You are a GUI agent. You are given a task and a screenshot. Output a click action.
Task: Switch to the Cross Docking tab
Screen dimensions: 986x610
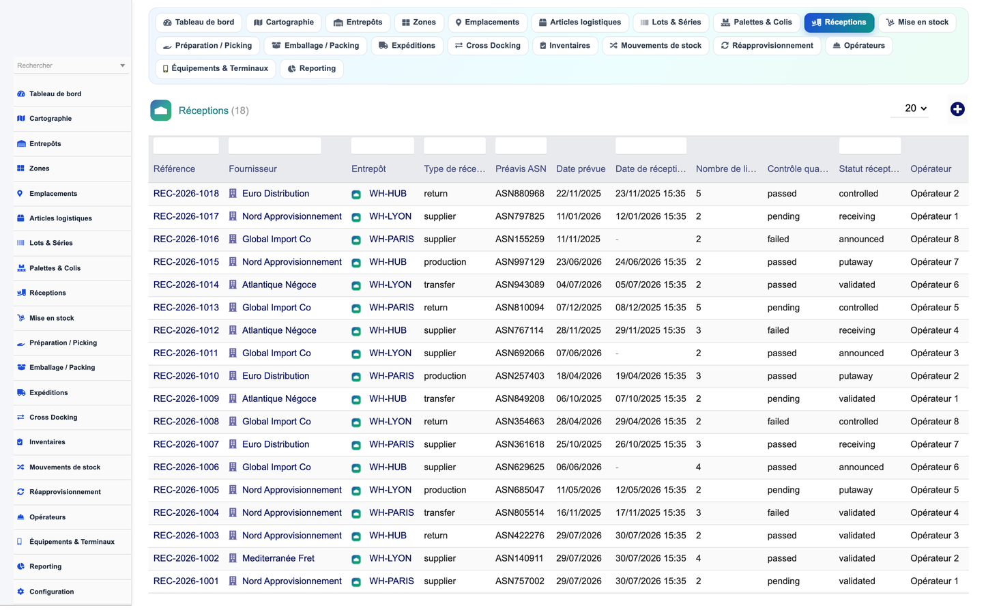(487, 46)
